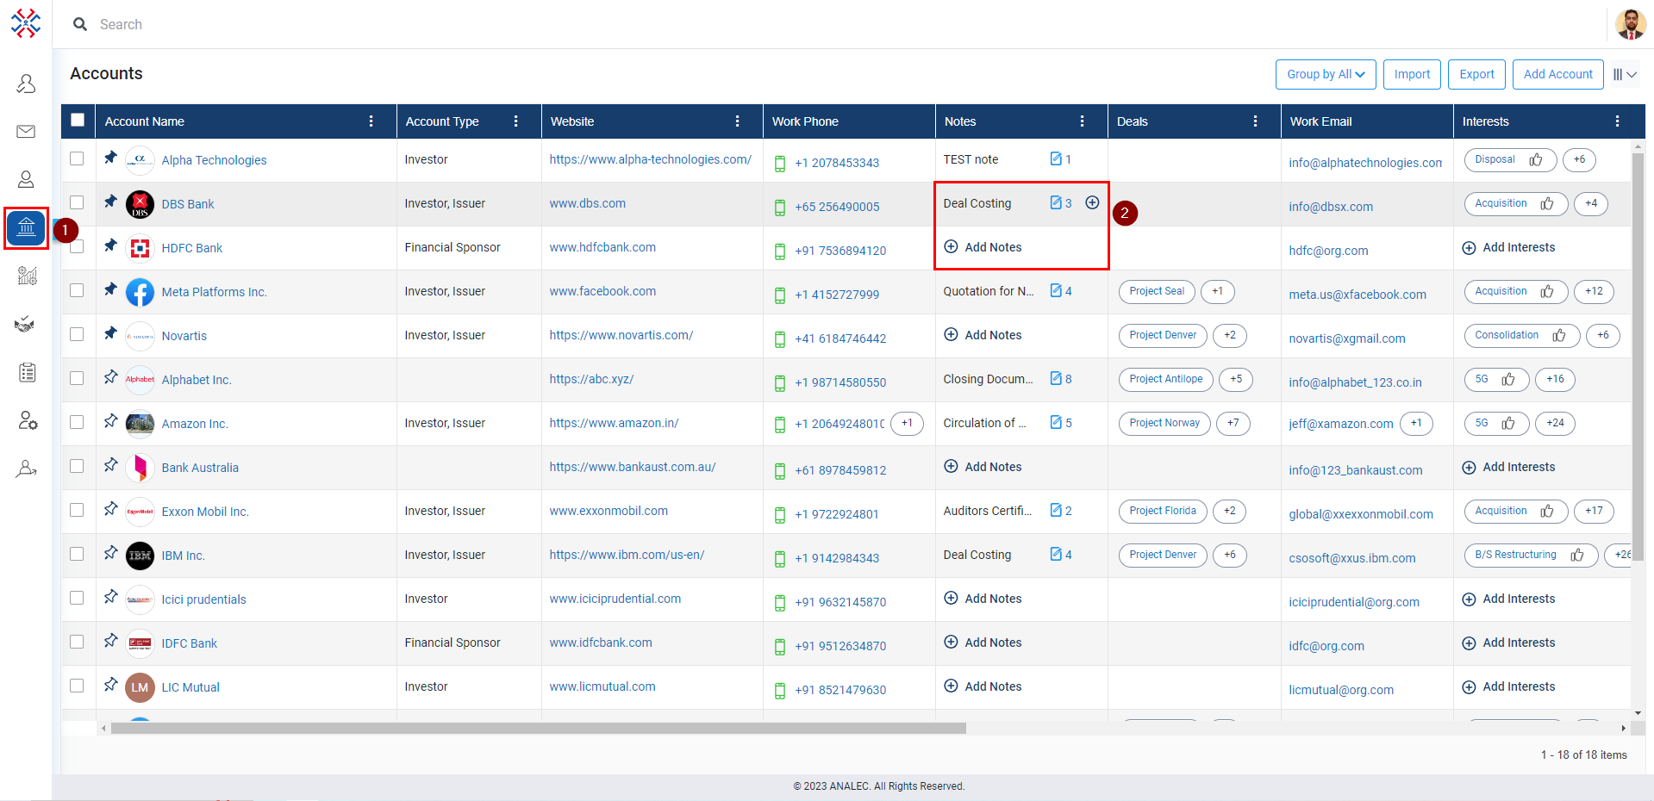Open Account Type column options menu
The image size is (1654, 801).
tap(516, 121)
